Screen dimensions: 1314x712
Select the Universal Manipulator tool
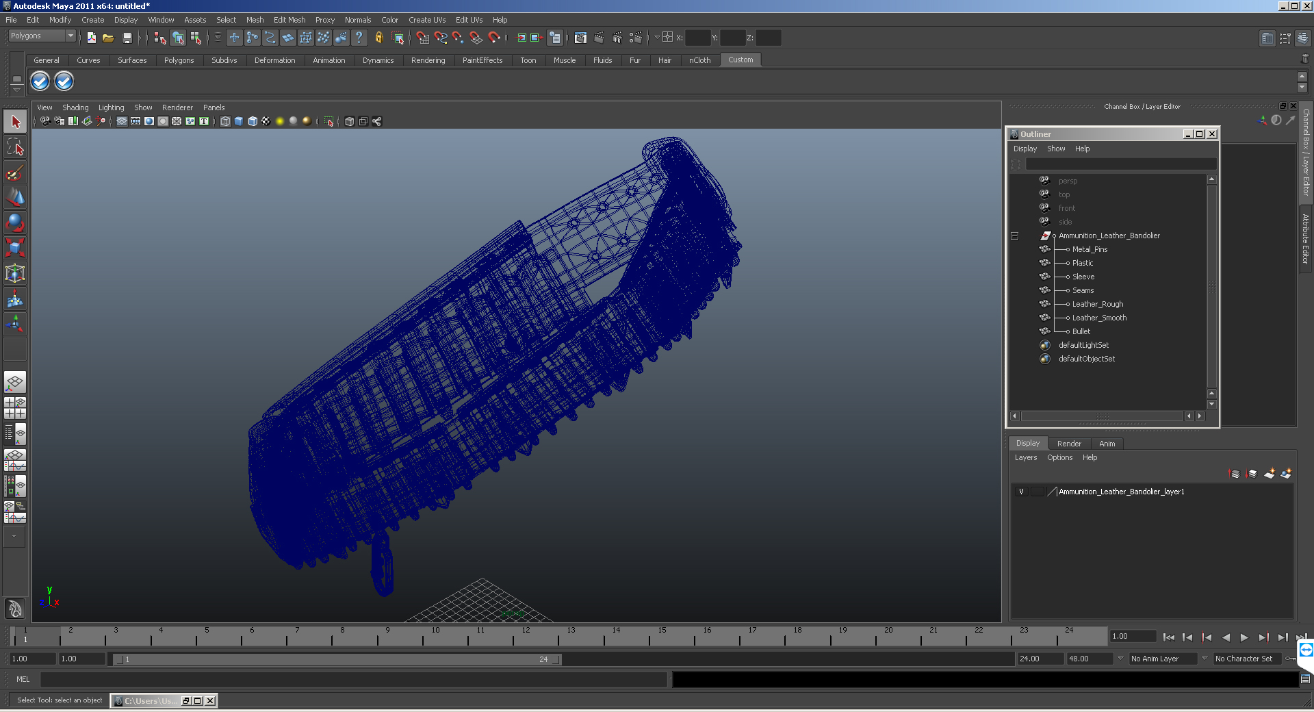(x=15, y=273)
